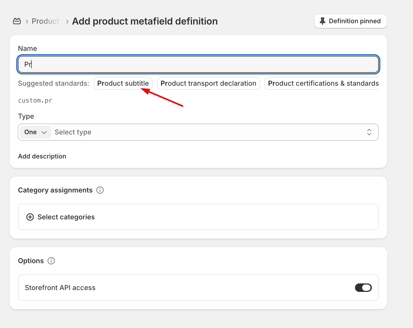Click the pin icon in Definition pinned
413x328 pixels.
click(322, 21)
